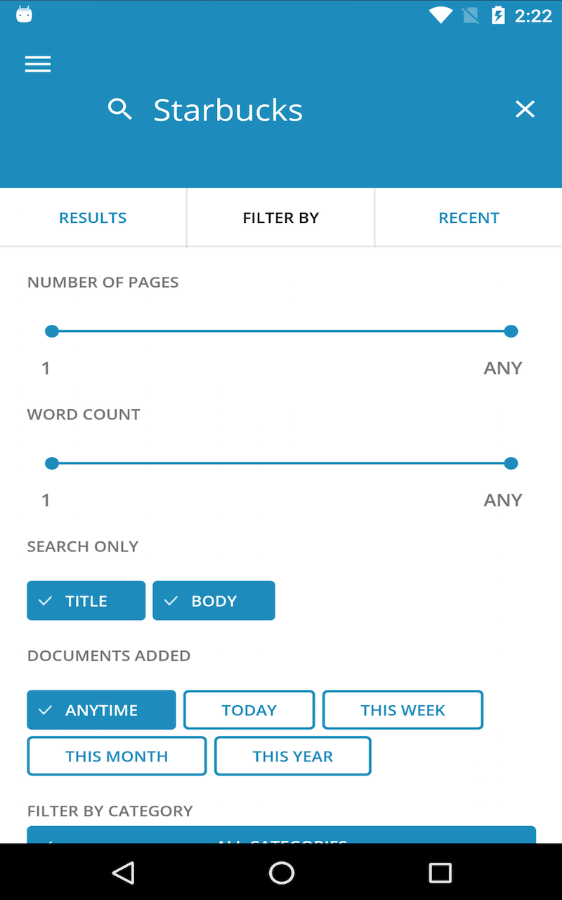Viewport: 562px width, 900px height.
Task: Clear the Starbucks search query
Action: pos(525,109)
